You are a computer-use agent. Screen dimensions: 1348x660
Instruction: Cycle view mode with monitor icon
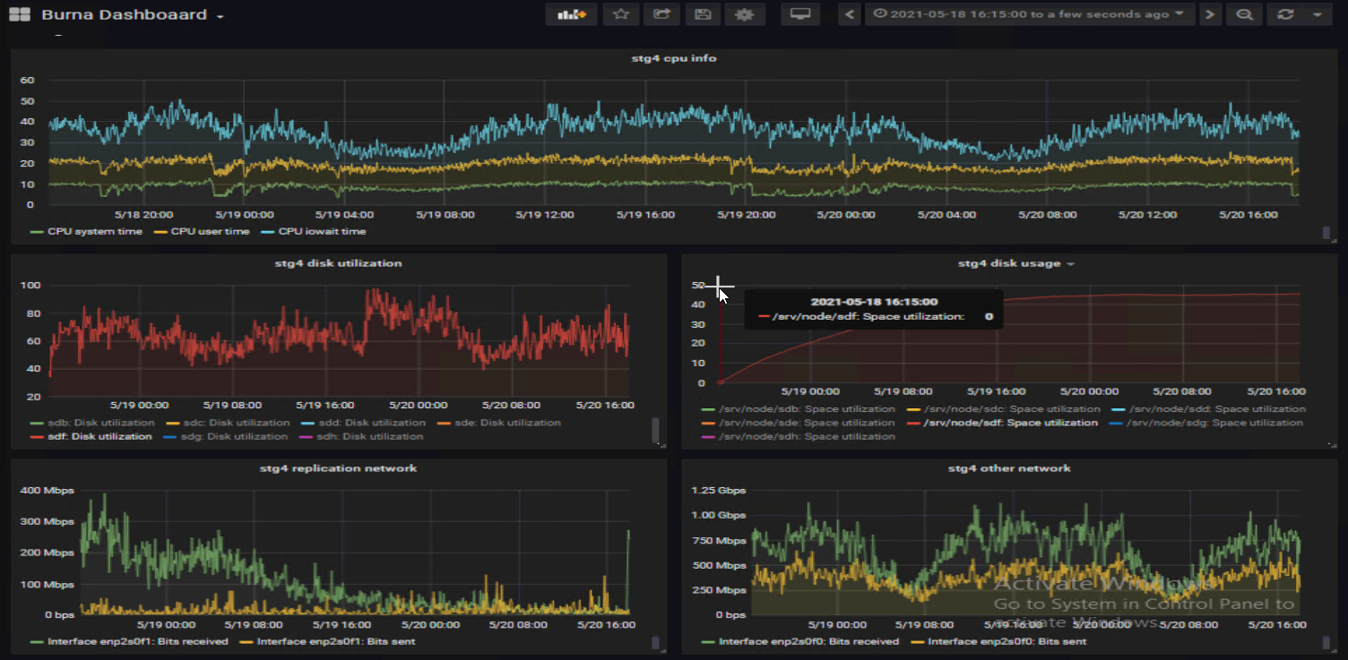point(799,14)
